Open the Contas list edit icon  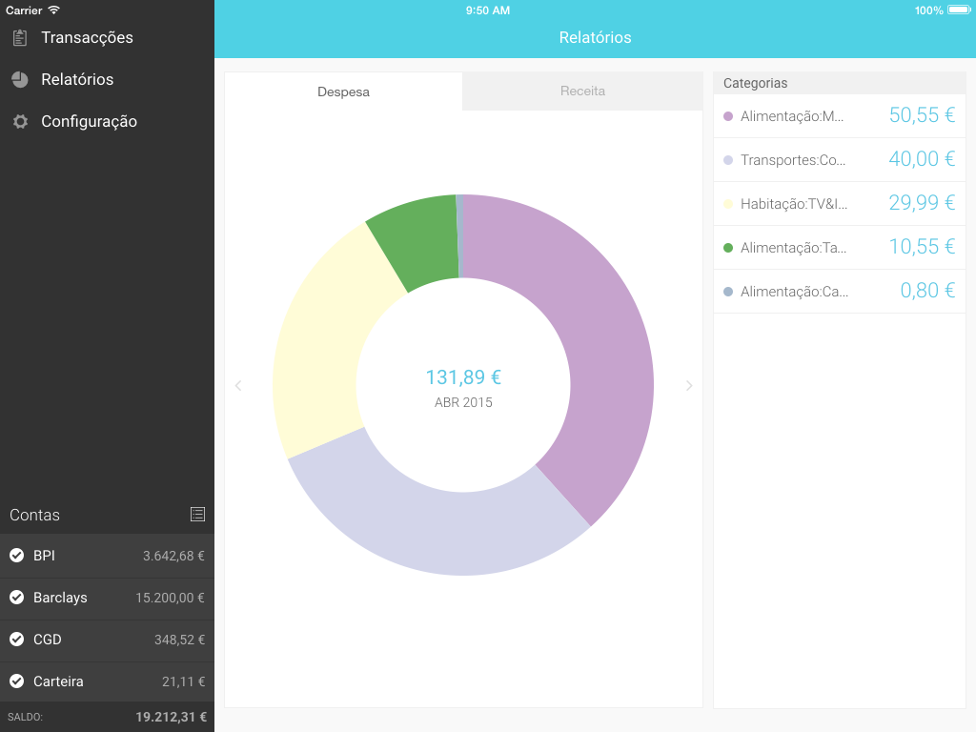tap(197, 515)
